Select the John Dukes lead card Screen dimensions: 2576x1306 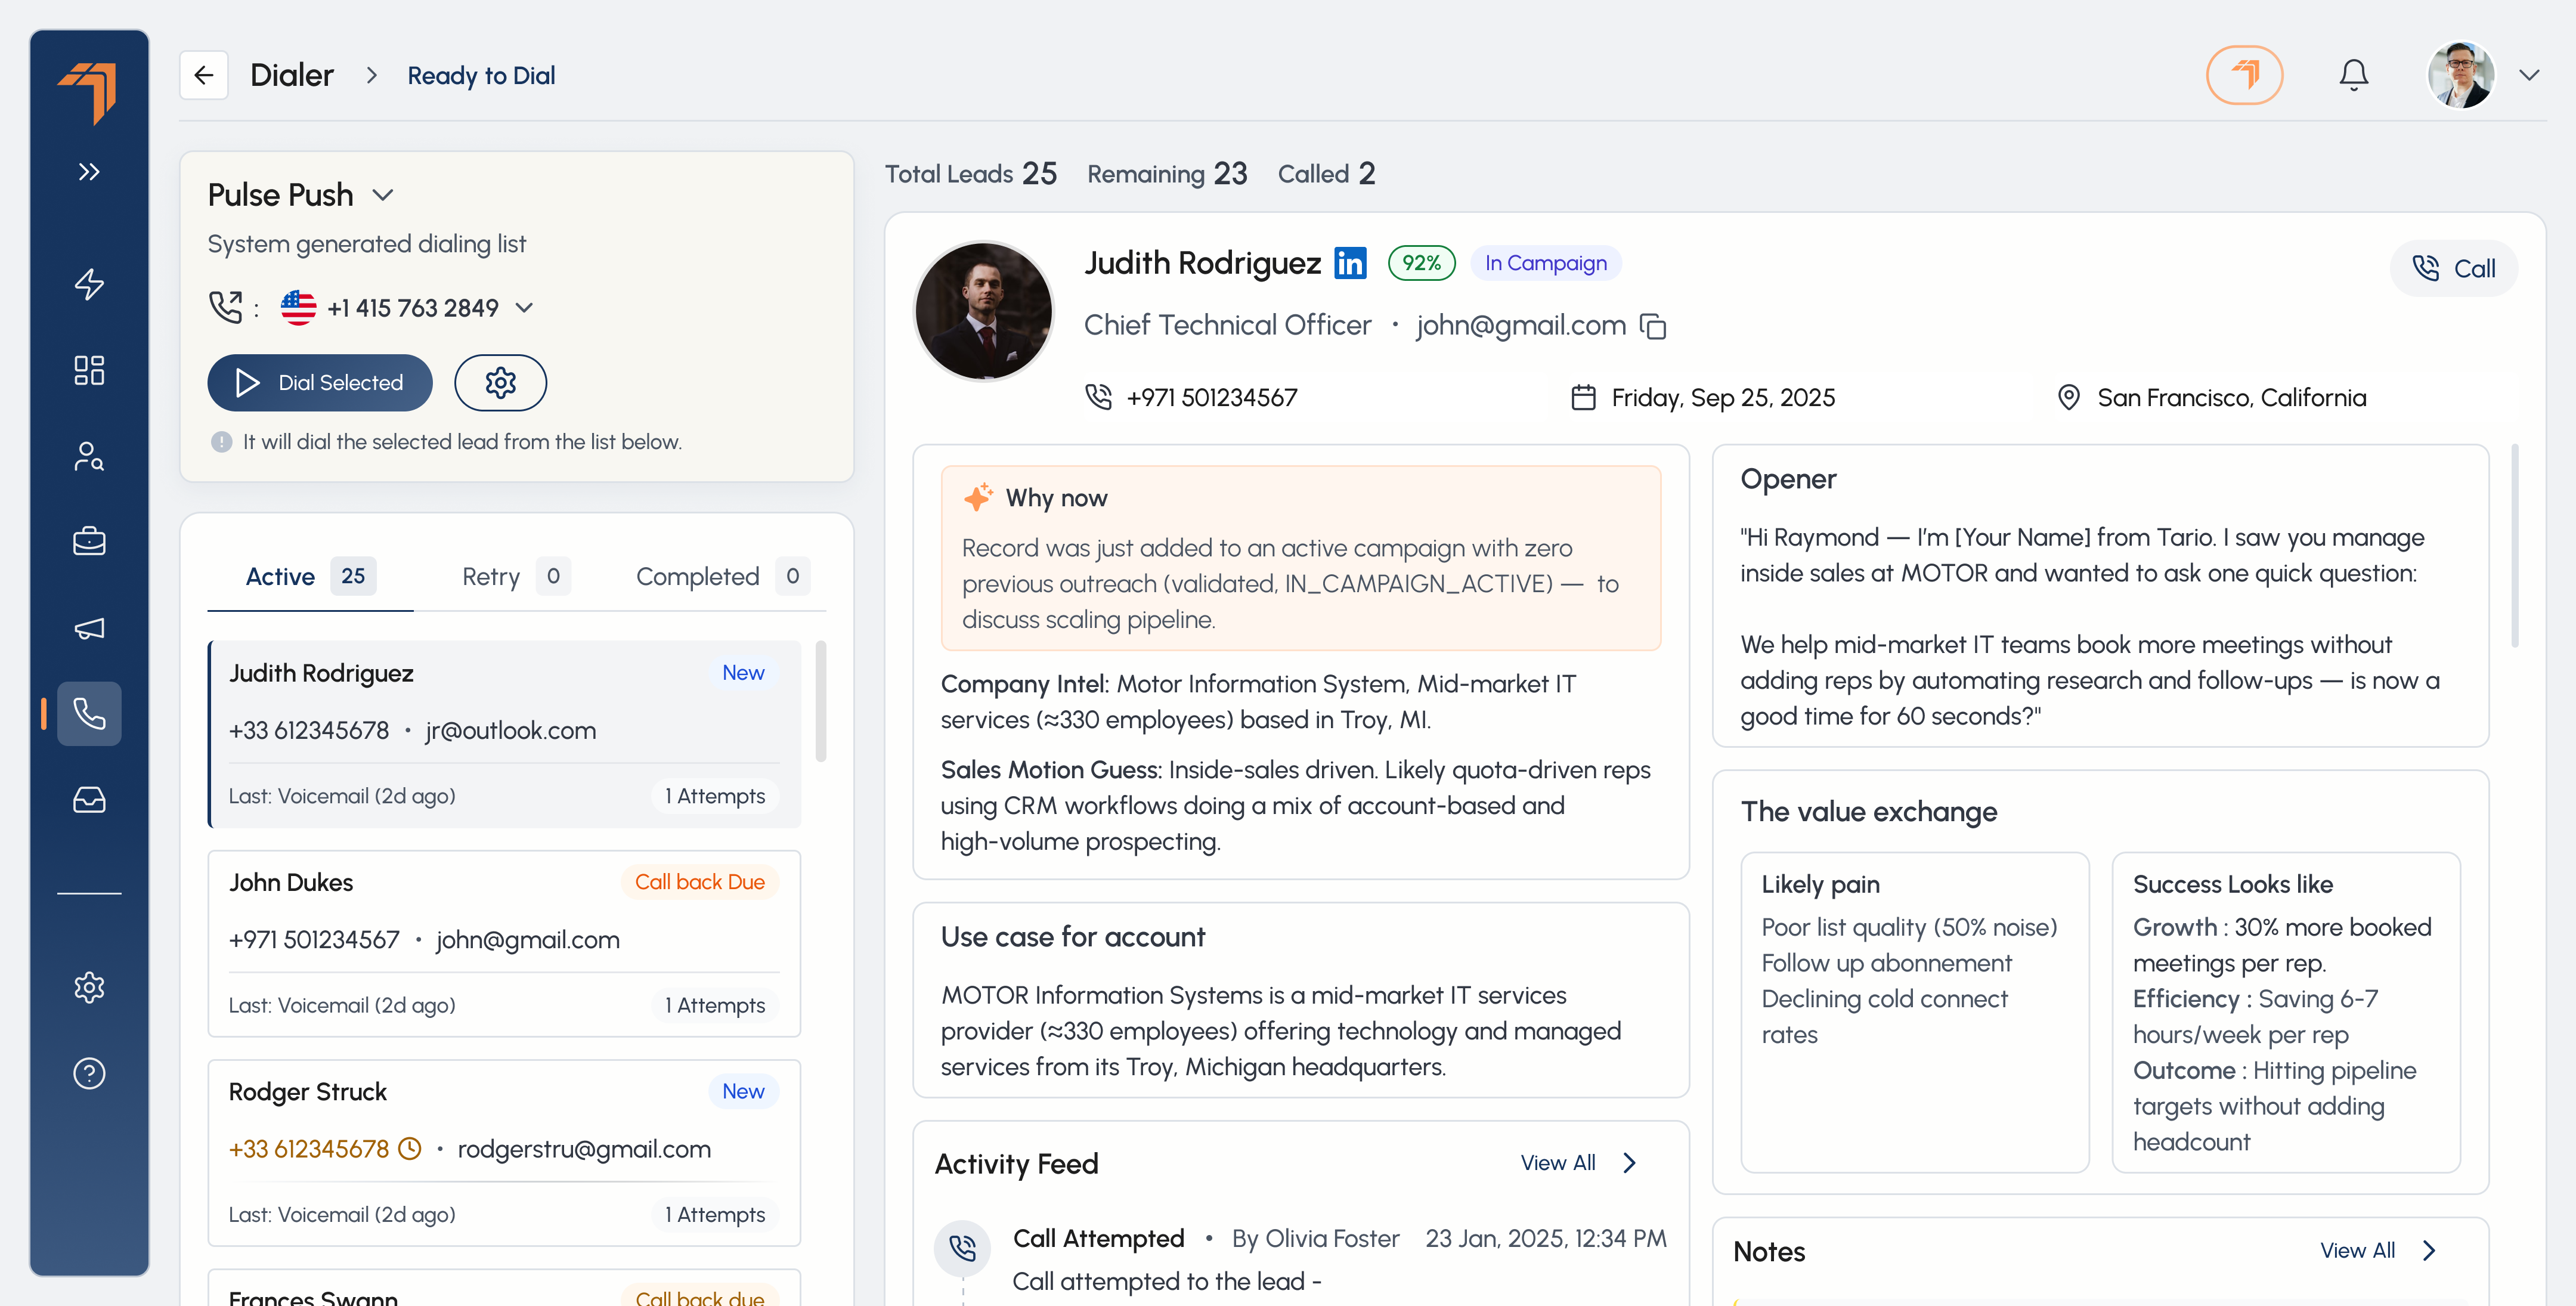tap(505, 944)
